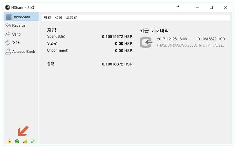This screenshot has width=236, height=148.
Task: Open the 거래 transactions tab
Action: point(21,43)
